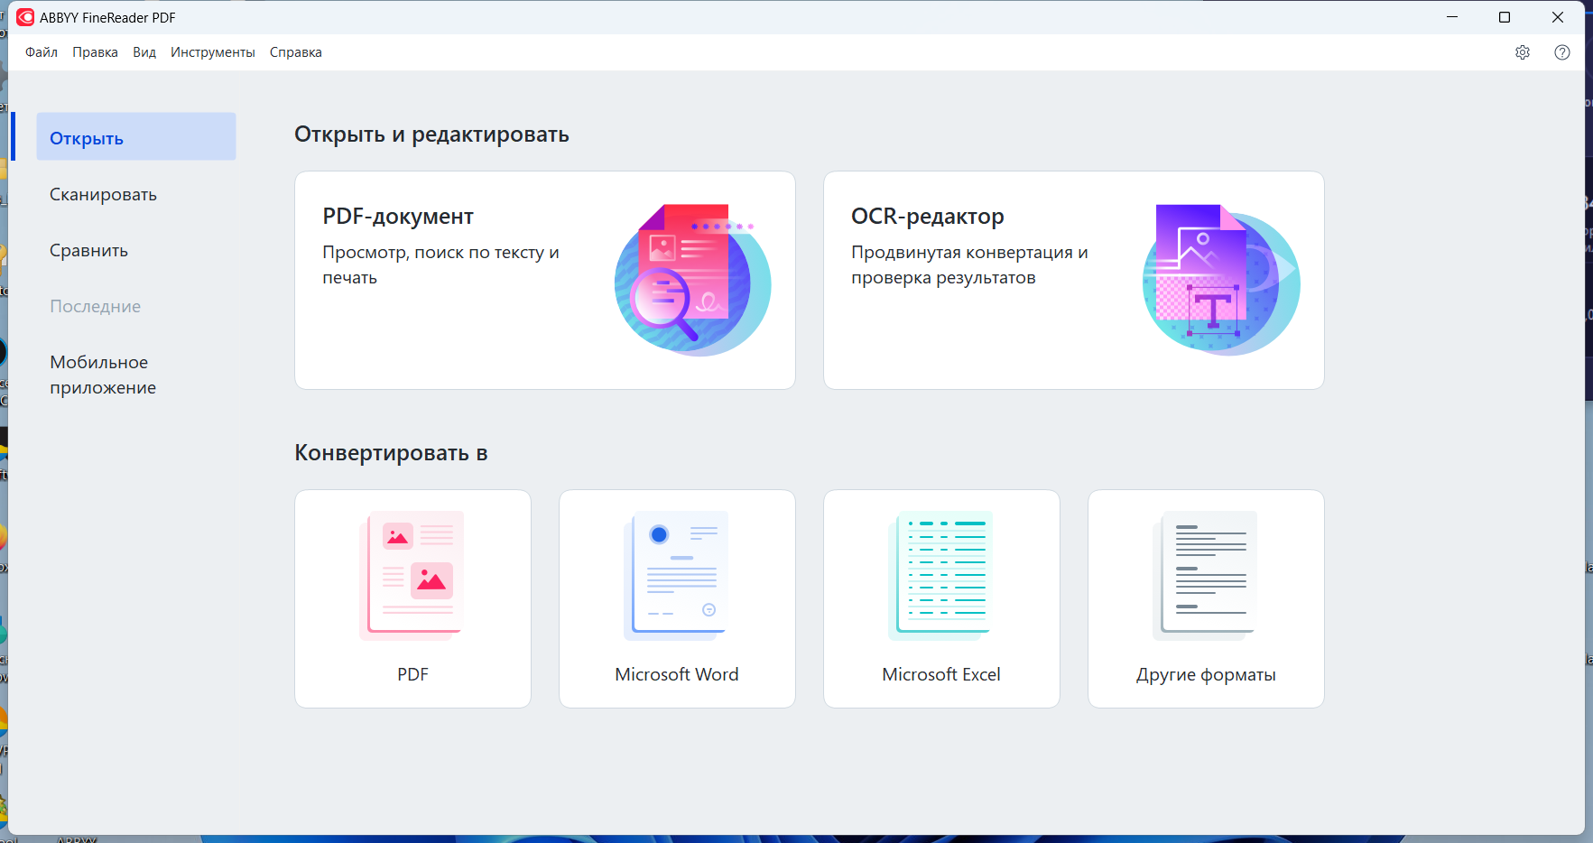This screenshot has width=1593, height=843.
Task: Click the OCR-редактор illustration
Action: [1221, 280]
